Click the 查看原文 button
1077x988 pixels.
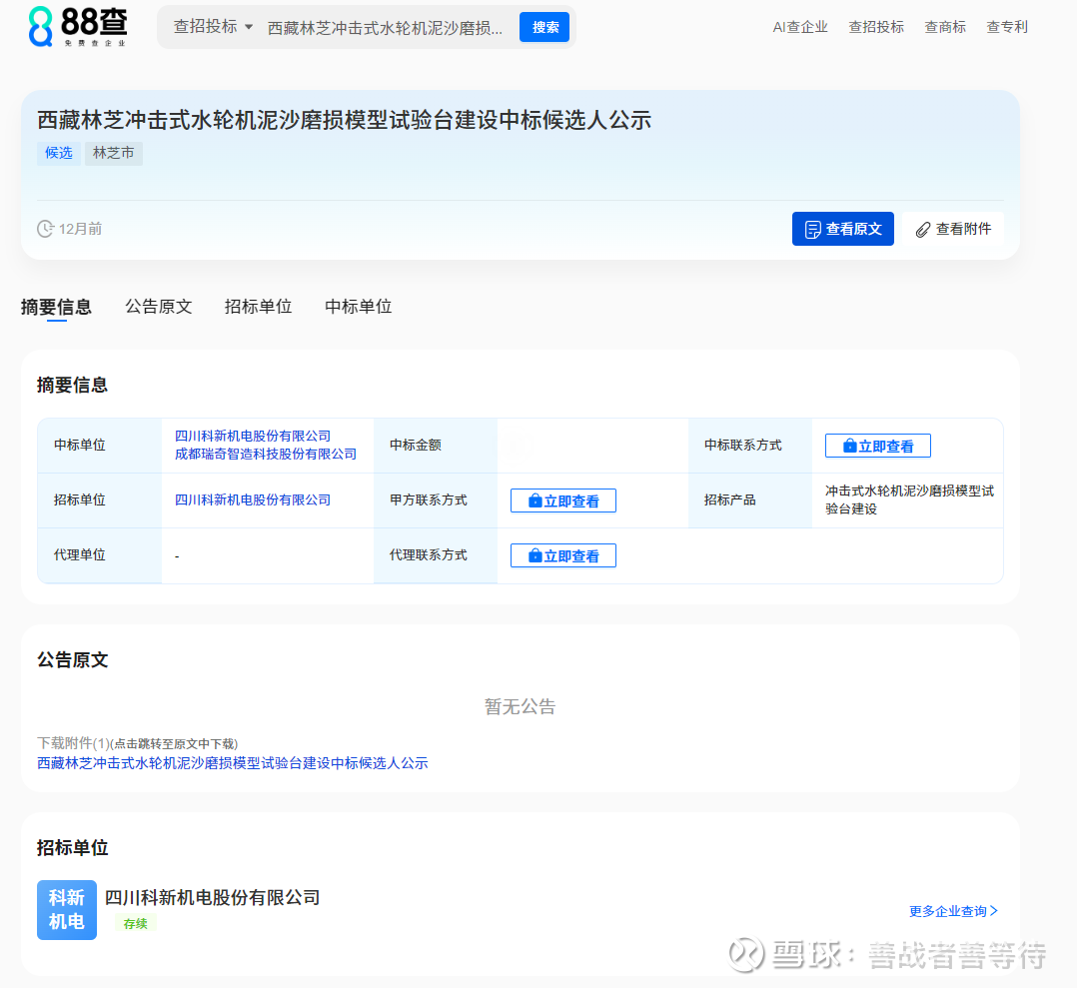click(x=843, y=229)
